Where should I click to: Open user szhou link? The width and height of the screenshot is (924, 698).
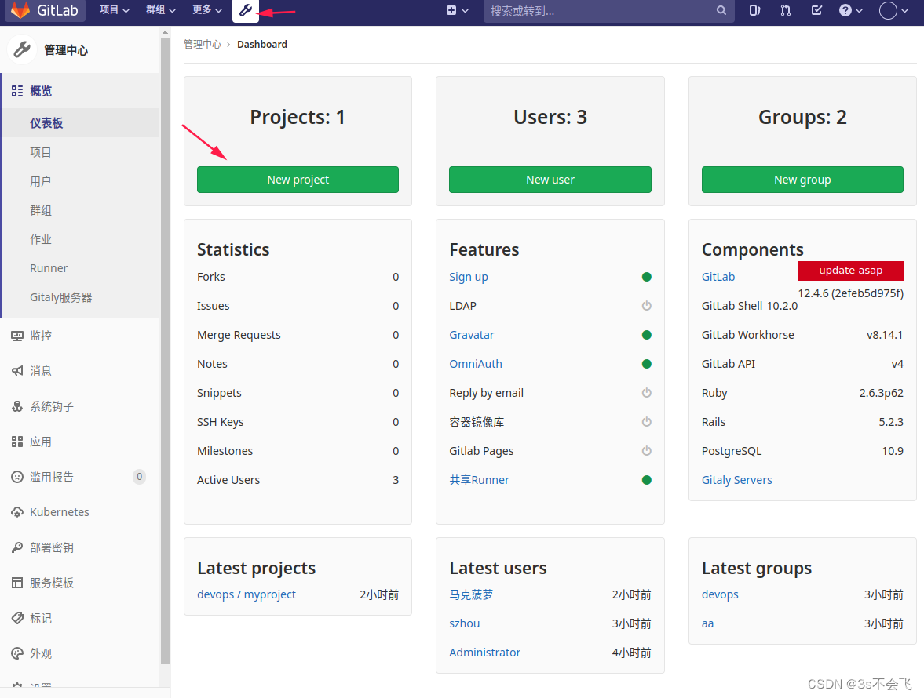click(465, 623)
